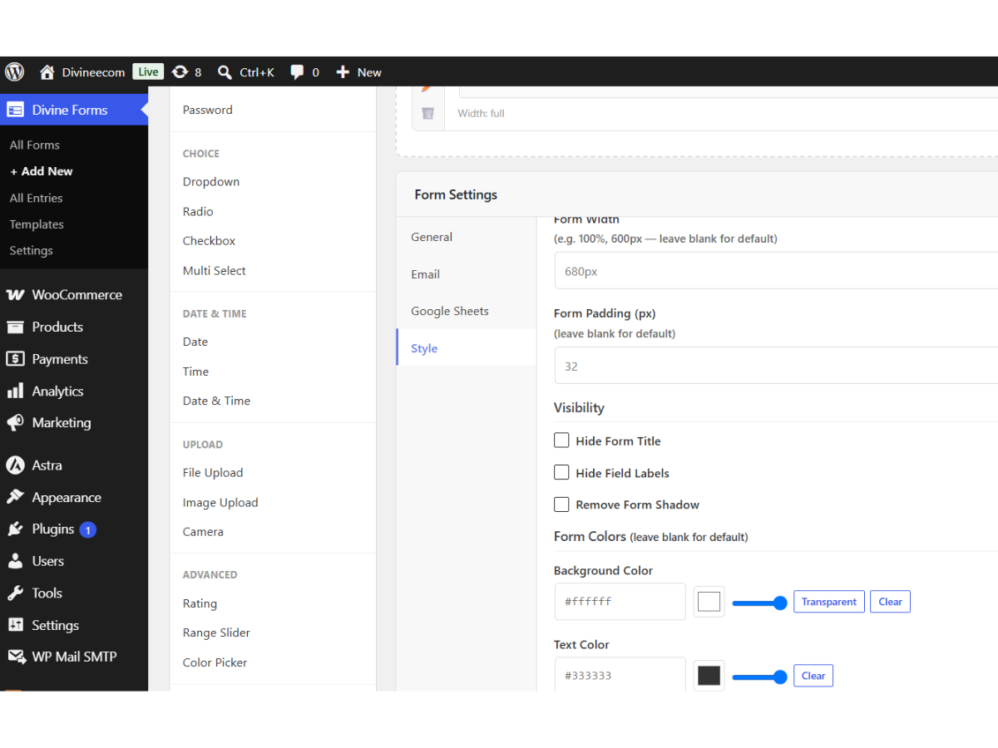Click Text Color opacity slider
This screenshot has height=748, width=998.
click(759, 677)
